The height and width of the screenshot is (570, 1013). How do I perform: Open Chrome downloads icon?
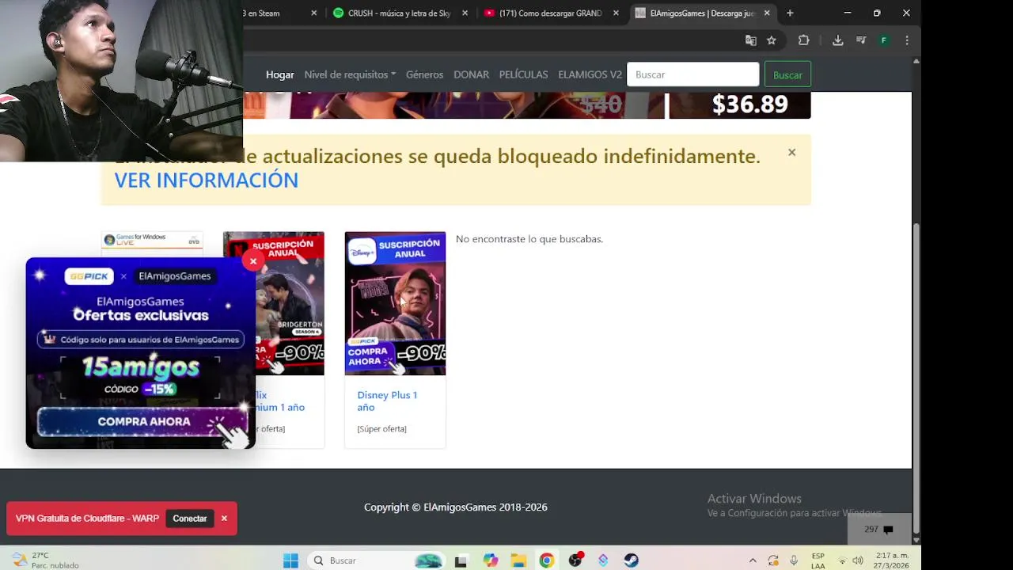[838, 40]
